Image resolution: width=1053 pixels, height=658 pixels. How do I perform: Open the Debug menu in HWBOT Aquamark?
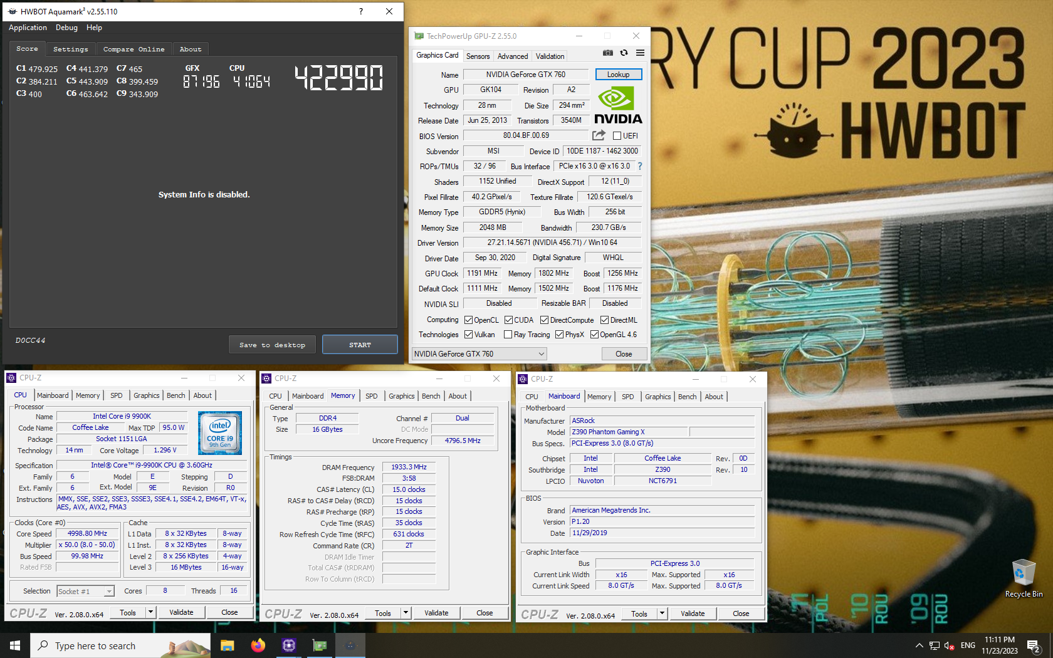(66, 28)
